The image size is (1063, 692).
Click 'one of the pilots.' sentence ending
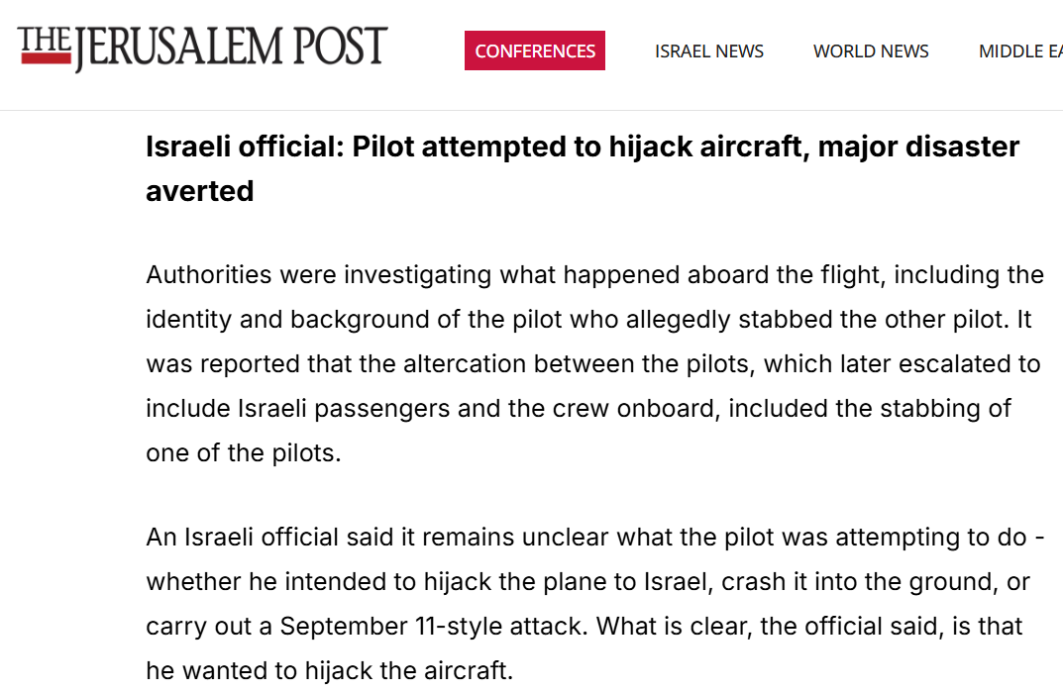[244, 452]
